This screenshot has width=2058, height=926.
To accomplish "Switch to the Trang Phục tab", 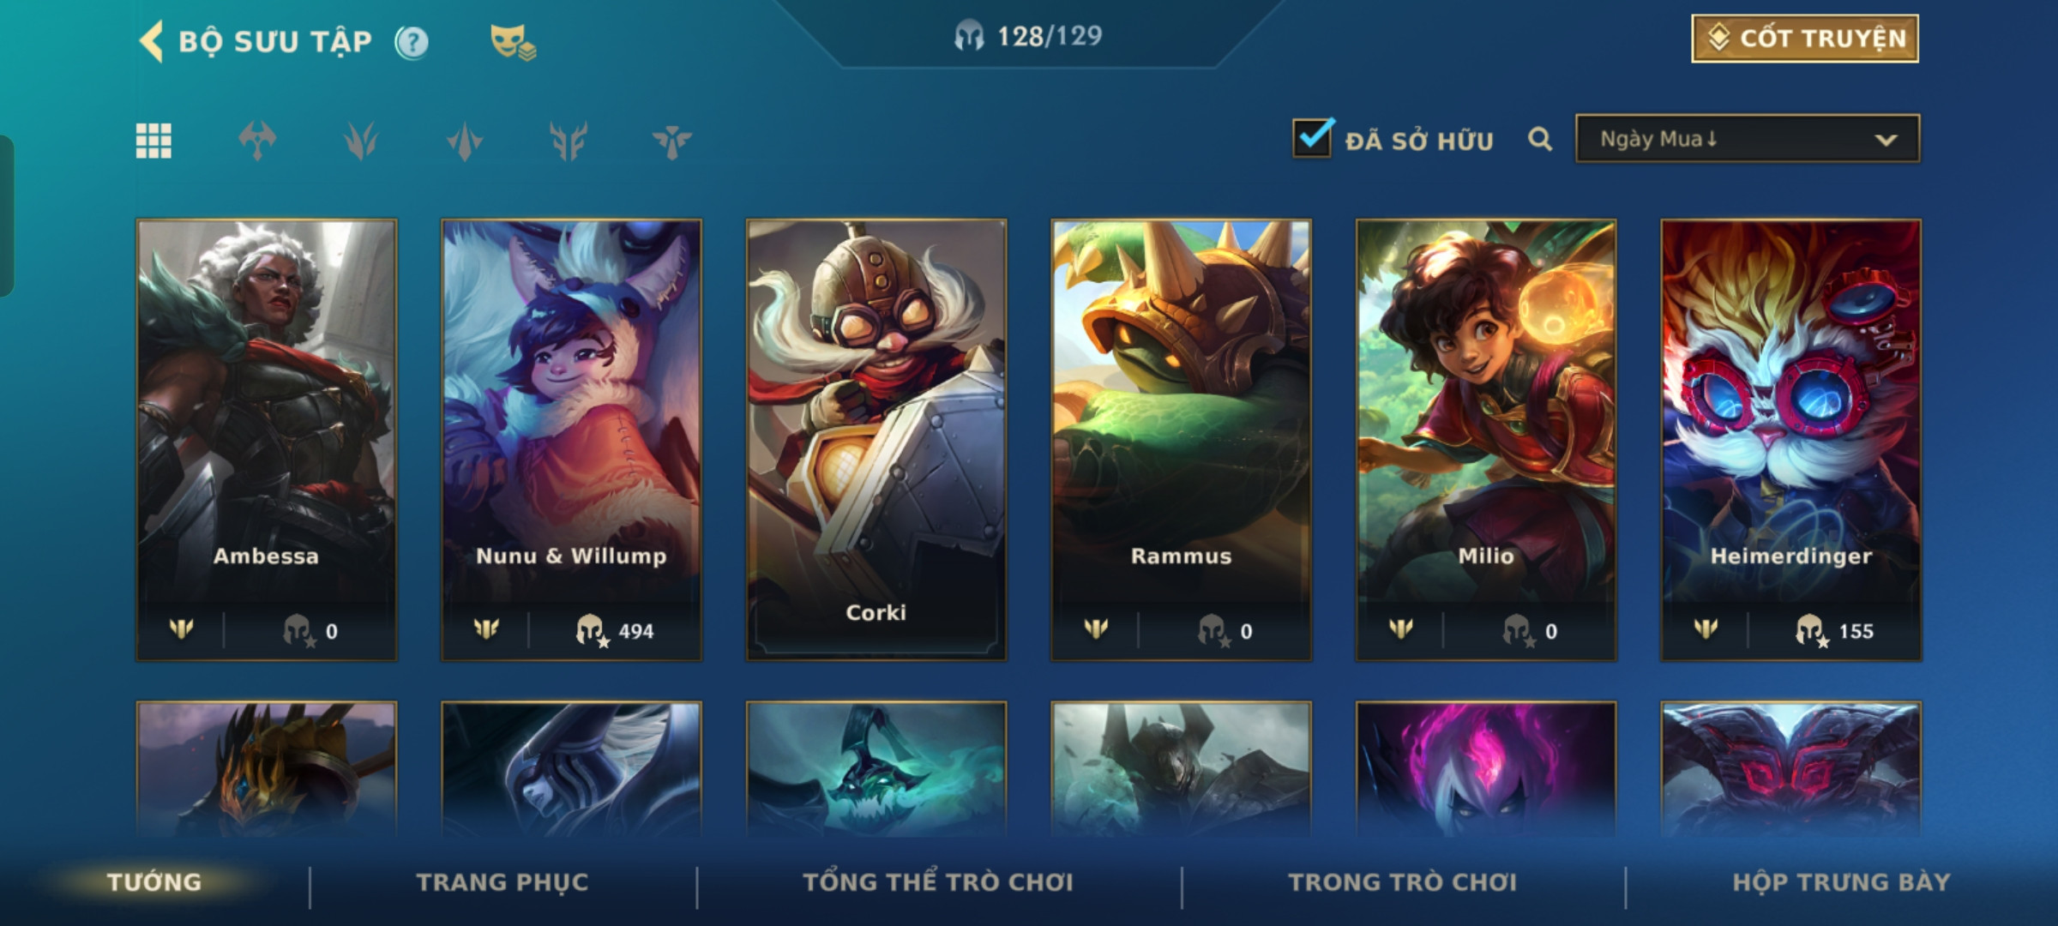I will 502,882.
